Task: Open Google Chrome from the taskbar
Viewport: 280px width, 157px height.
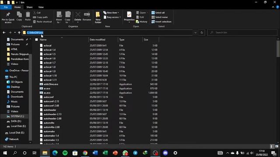Action: pos(85,153)
